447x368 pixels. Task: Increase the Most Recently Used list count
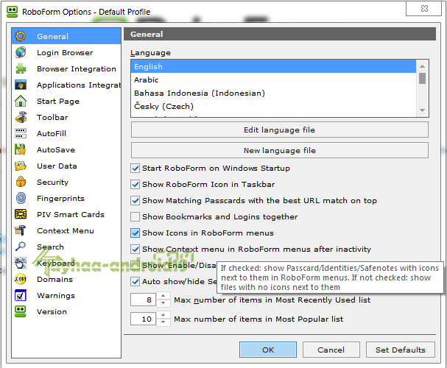coord(163,296)
